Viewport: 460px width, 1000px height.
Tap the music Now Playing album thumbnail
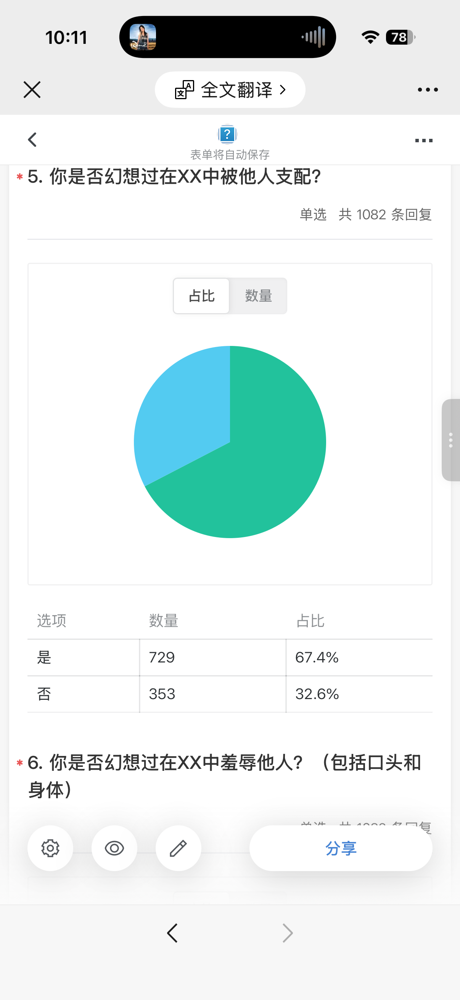(x=143, y=37)
